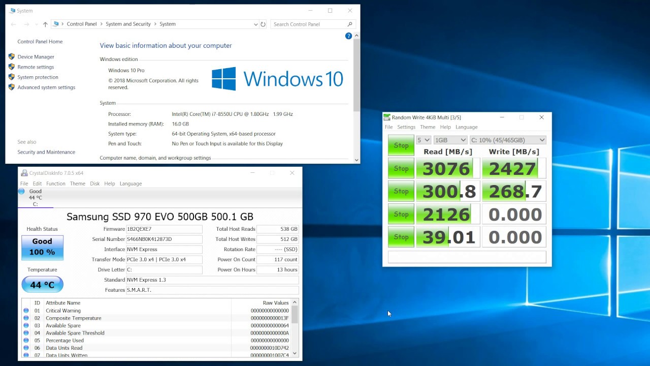Expand the Recent locations arrow by navigation buttons
This screenshot has width=650, height=366.
[x=36, y=24]
